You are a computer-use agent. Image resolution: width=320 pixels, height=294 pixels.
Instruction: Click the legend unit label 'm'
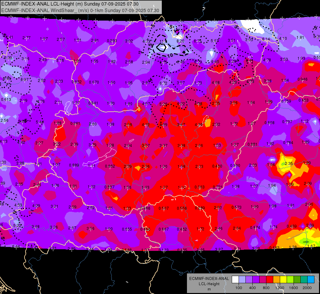(209, 289)
